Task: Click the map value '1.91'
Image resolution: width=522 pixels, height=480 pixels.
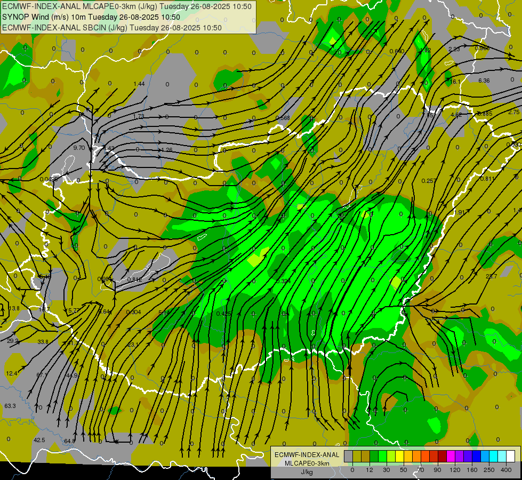Action: (x=459, y=212)
